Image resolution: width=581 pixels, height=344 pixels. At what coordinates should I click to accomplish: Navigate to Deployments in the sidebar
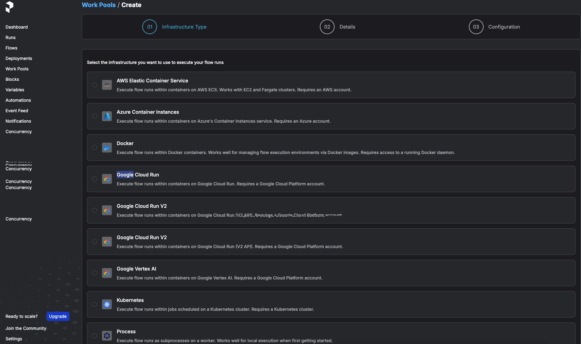point(19,58)
